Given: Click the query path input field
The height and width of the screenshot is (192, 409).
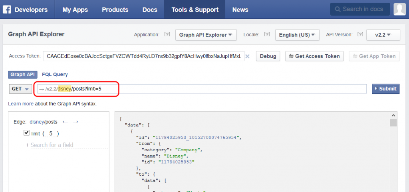Looking at the screenshot, I should 202,89.
